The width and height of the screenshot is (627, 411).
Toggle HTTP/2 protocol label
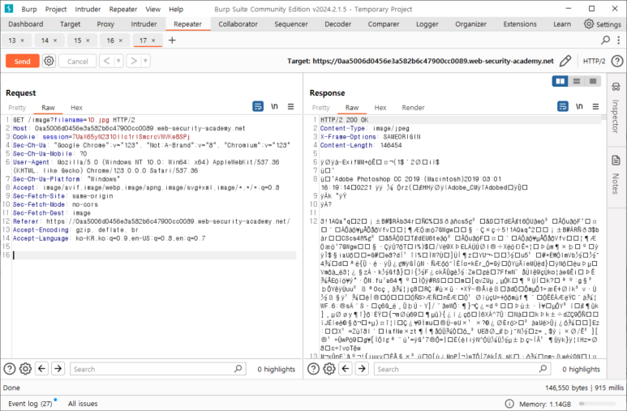click(x=595, y=61)
